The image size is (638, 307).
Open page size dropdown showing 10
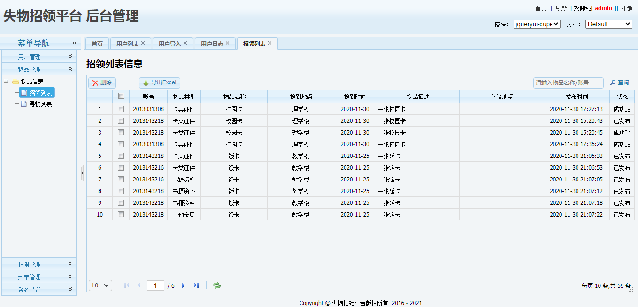[100, 285]
